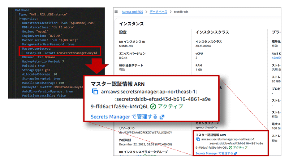Click the PubliclyAccessible: false code line
289x162 pixels.
(x=44, y=95)
